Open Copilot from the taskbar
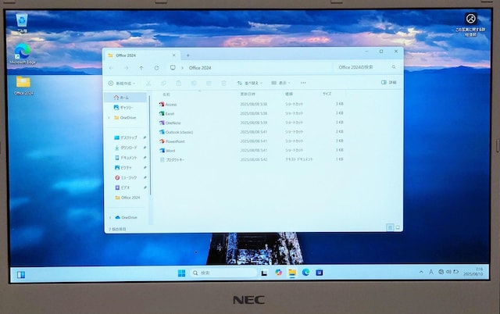The width and height of the screenshot is (500, 314). coord(278,273)
